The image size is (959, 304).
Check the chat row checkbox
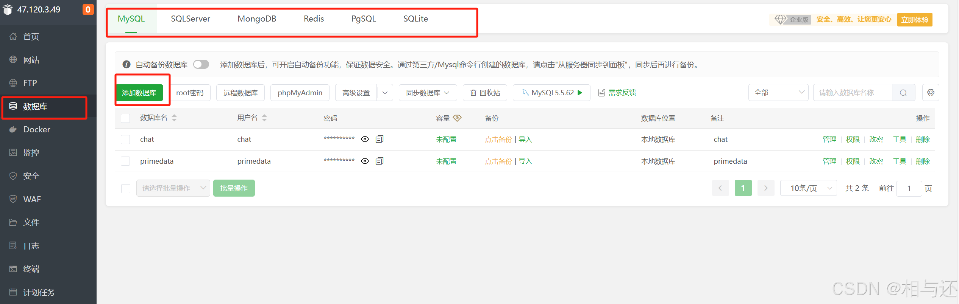point(125,140)
